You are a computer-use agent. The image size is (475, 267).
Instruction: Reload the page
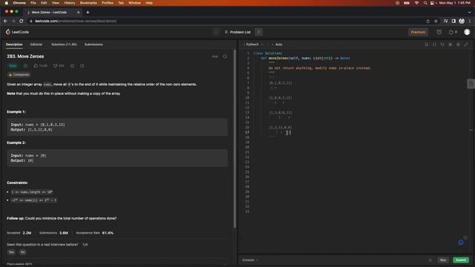tap(22, 22)
